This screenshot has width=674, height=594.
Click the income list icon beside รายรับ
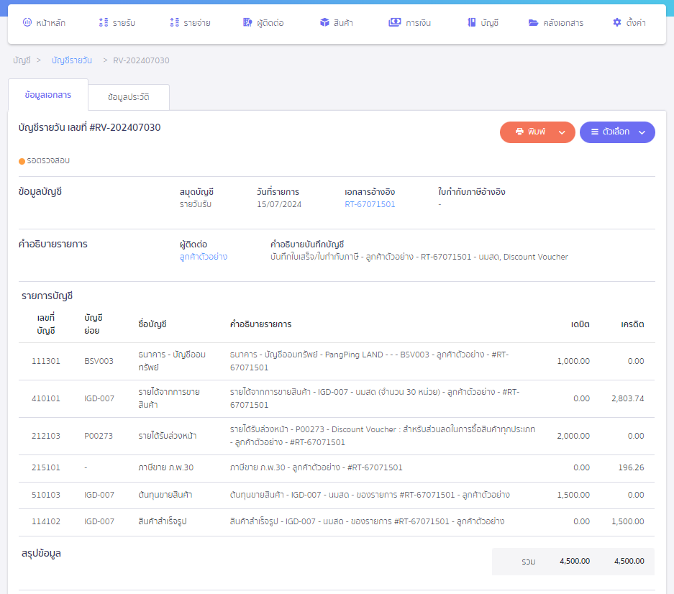103,22
